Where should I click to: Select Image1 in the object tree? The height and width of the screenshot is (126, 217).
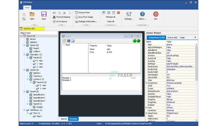click(x=39, y=107)
